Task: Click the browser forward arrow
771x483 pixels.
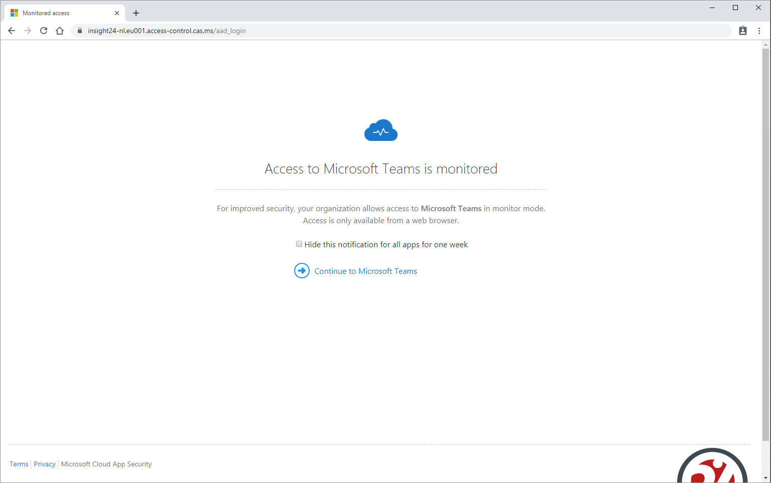Action: point(28,31)
